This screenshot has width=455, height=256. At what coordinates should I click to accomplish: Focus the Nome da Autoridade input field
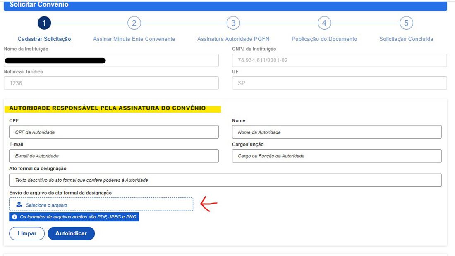(337, 132)
